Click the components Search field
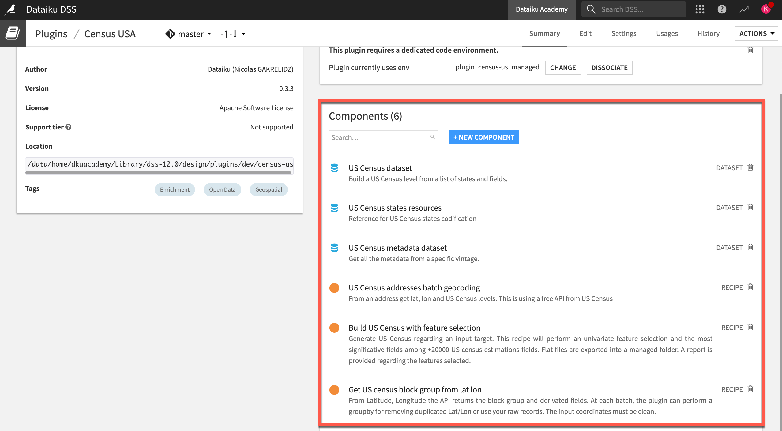 380,137
